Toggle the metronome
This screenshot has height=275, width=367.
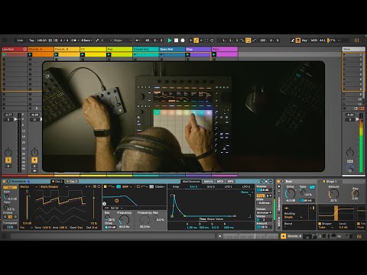point(75,40)
